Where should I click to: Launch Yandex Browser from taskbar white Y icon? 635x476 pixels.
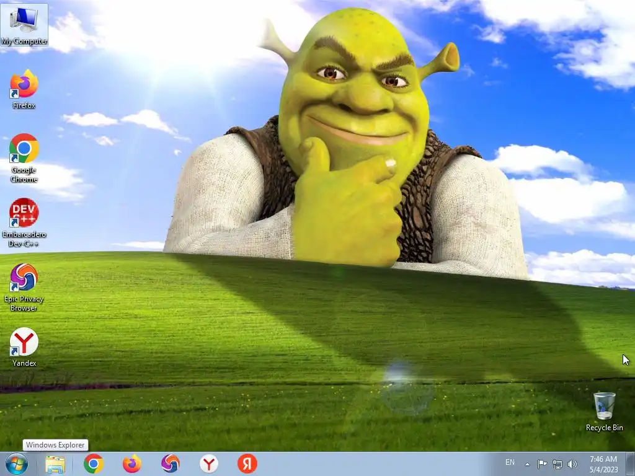tap(209, 464)
